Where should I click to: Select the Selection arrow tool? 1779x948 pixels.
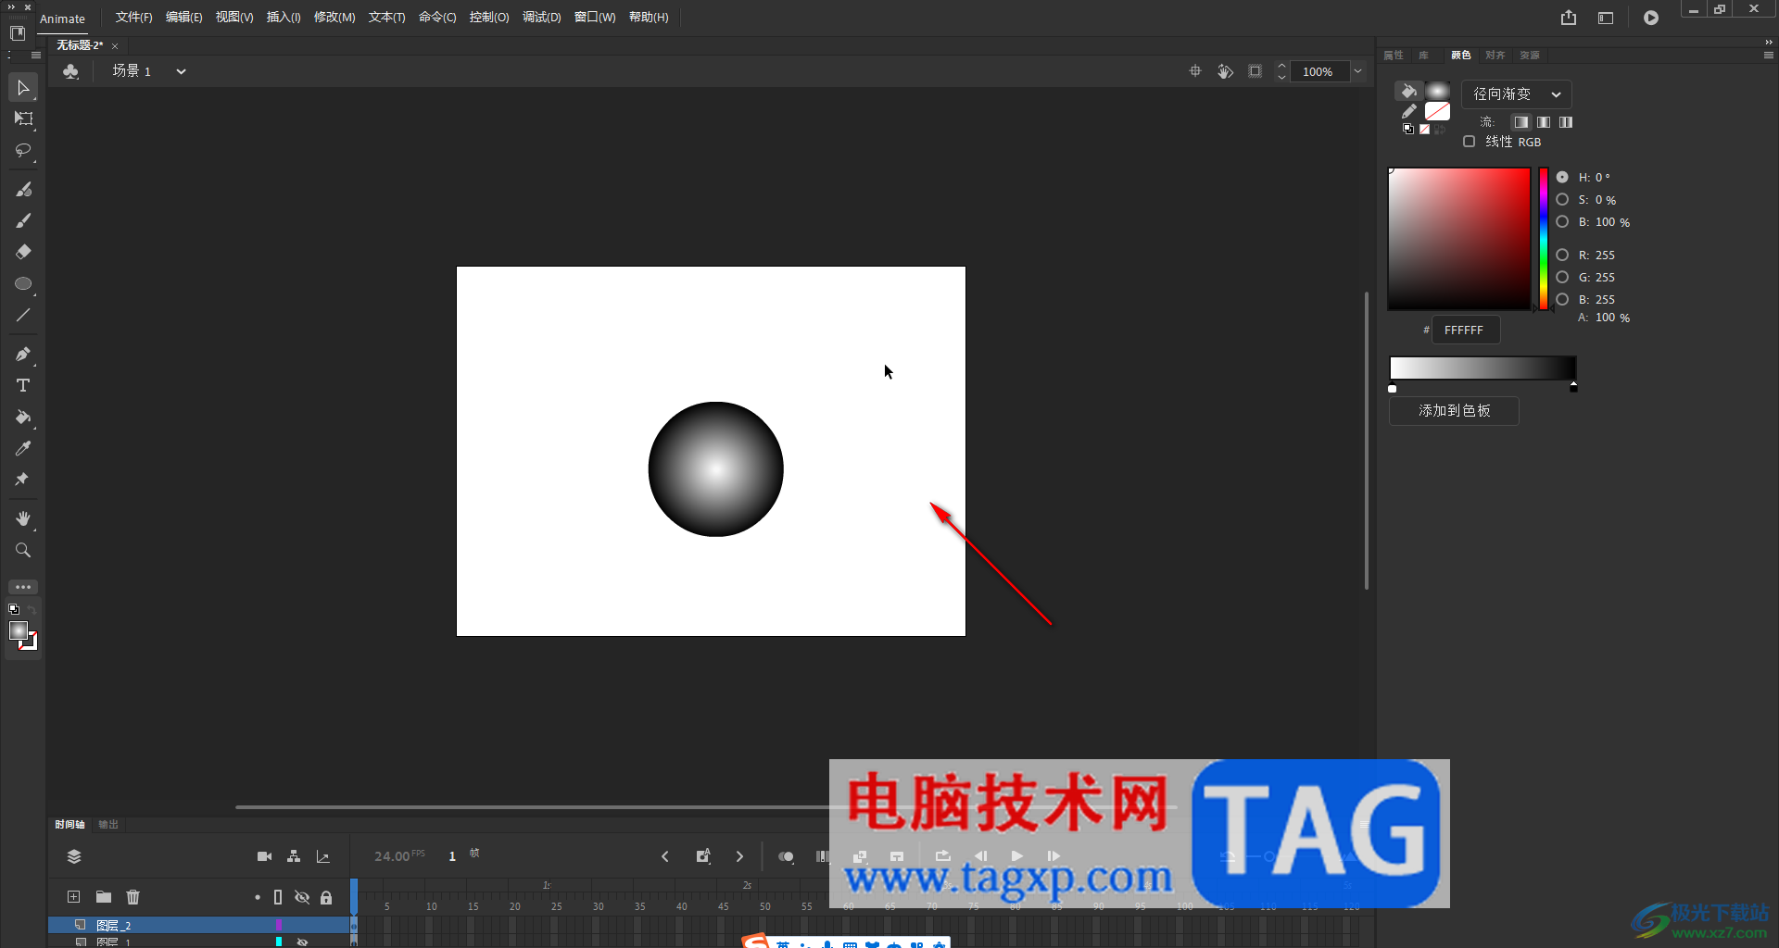coord(23,88)
